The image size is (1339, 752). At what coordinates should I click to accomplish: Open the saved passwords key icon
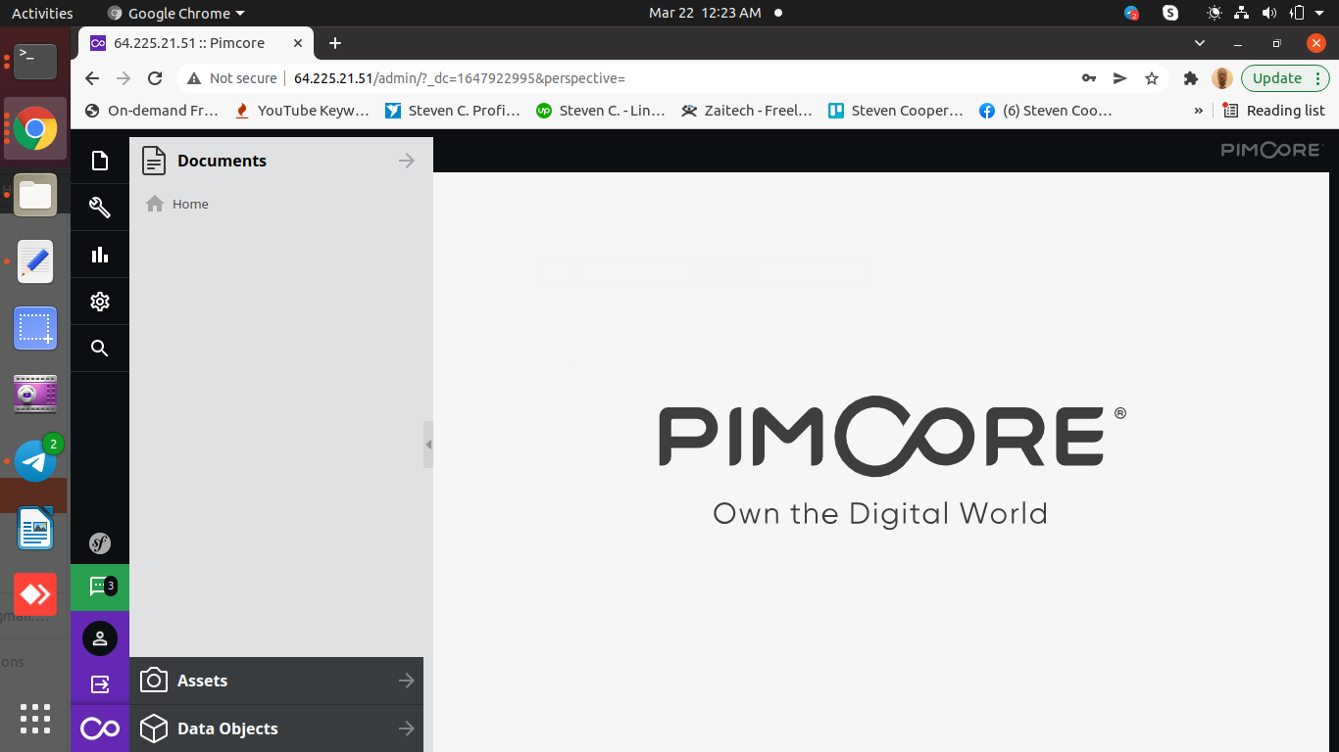1089,78
